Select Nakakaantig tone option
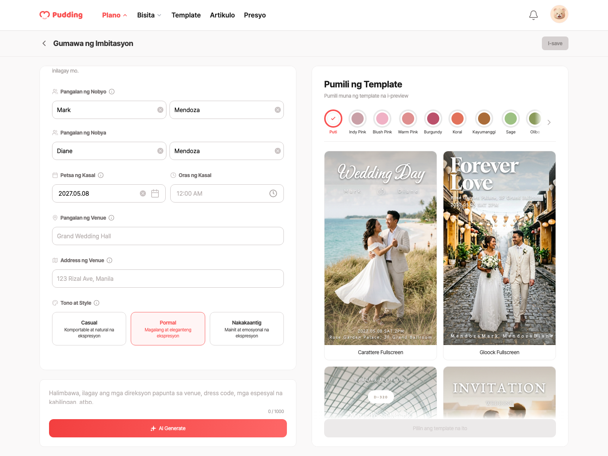 pyautogui.click(x=247, y=329)
